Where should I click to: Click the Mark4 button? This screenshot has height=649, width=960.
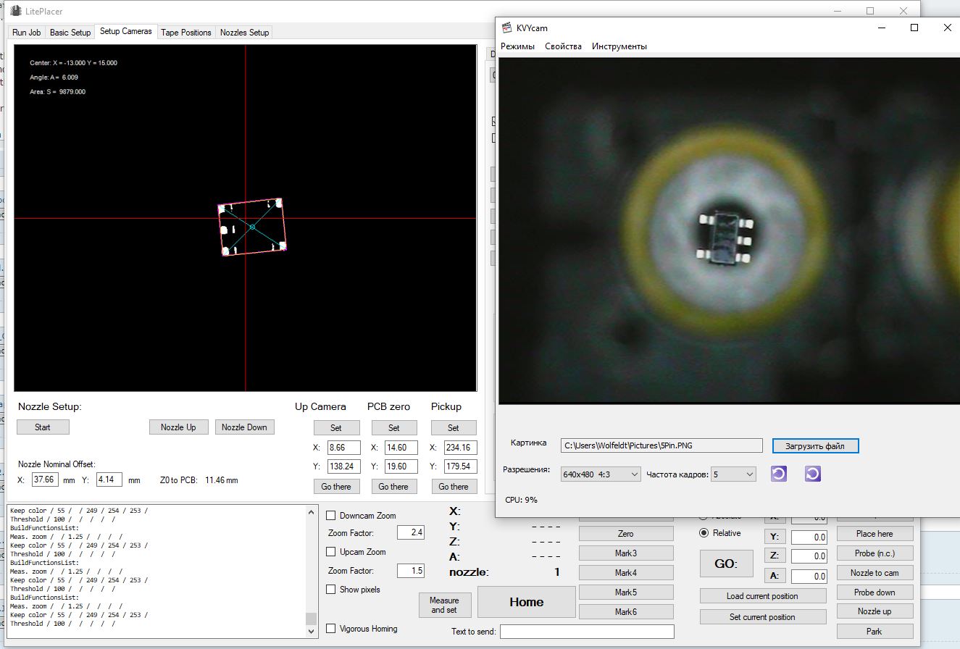point(626,573)
